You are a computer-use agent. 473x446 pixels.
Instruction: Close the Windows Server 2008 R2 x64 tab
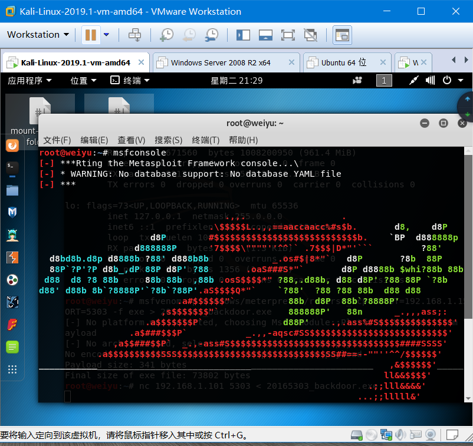(291, 62)
